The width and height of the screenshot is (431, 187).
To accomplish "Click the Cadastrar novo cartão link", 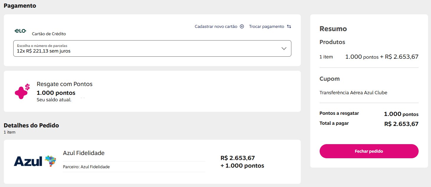I will coord(216,26).
